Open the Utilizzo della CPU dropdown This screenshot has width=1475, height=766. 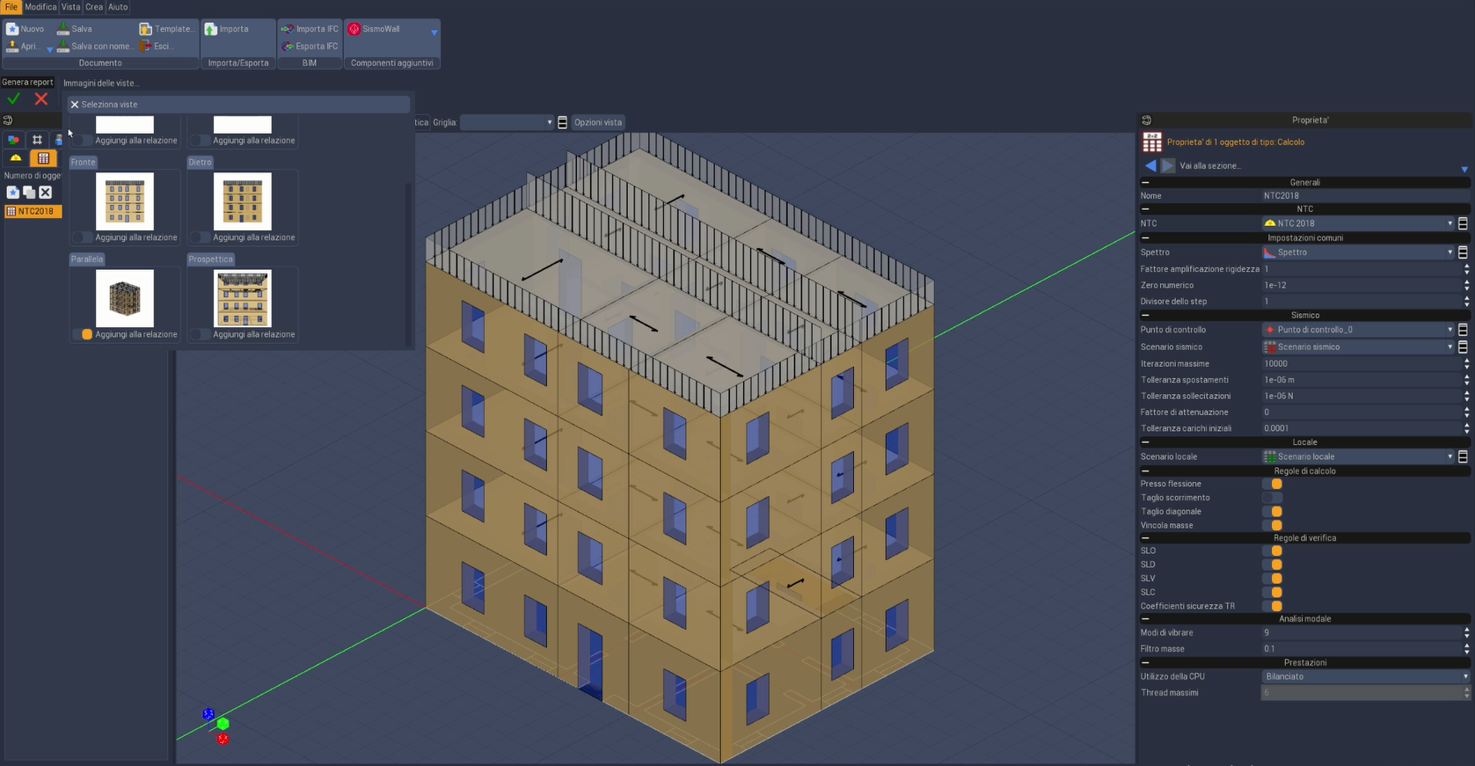point(1365,677)
